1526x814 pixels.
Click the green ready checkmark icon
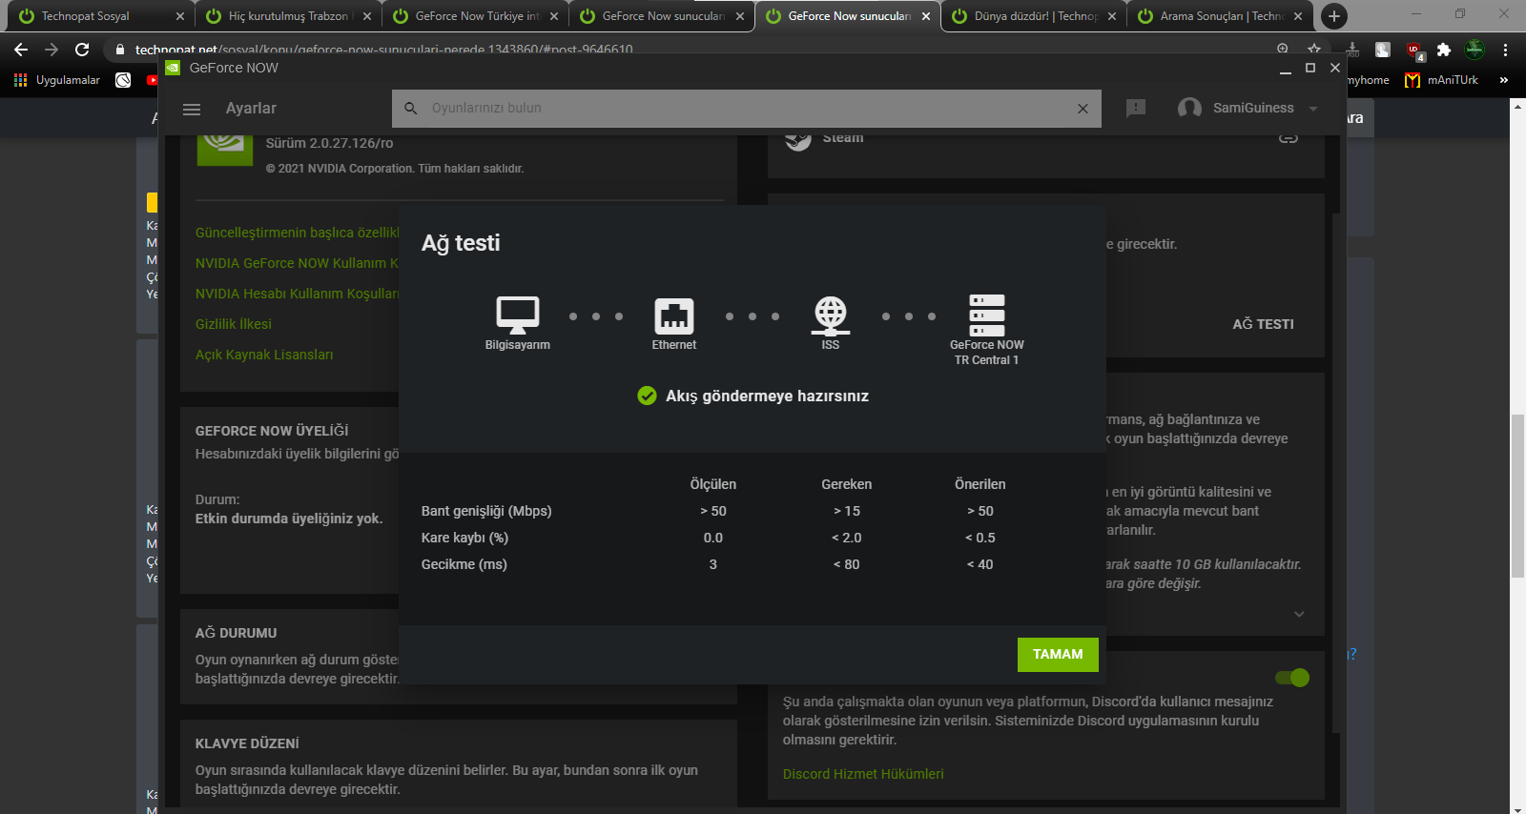coord(647,396)
